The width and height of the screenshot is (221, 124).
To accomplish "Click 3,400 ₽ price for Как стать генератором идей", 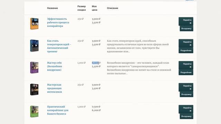I will [x=96, y=44].
